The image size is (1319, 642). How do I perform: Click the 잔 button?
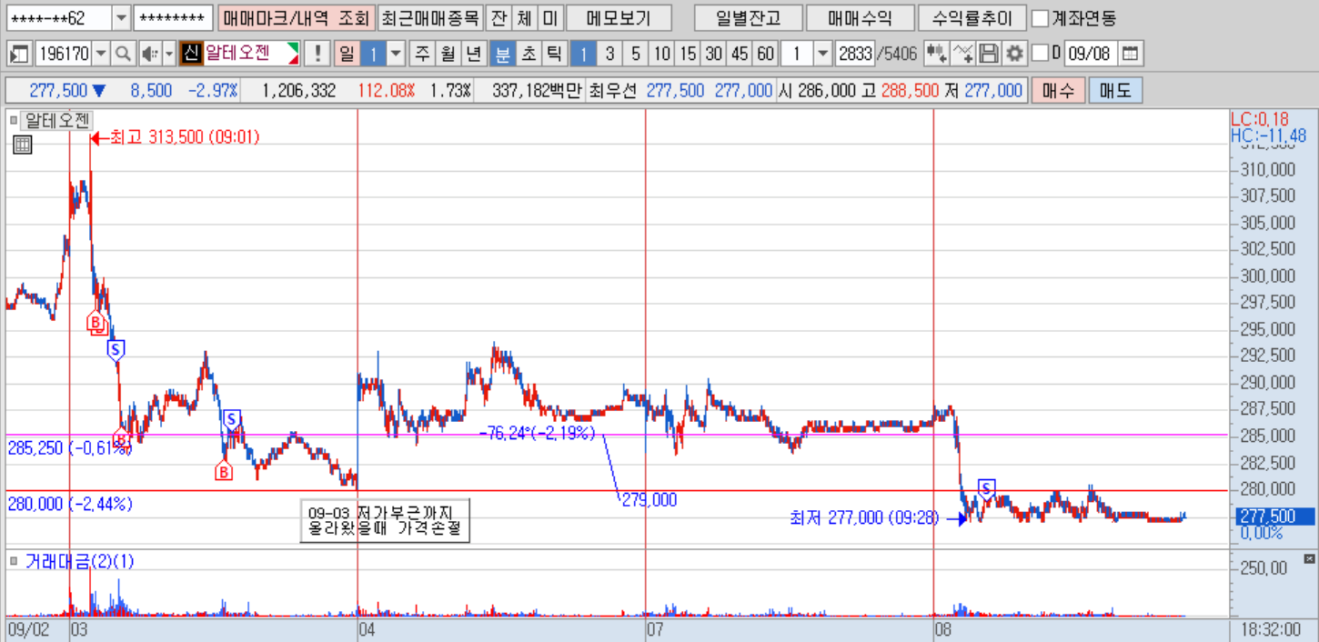pos(498,18)
